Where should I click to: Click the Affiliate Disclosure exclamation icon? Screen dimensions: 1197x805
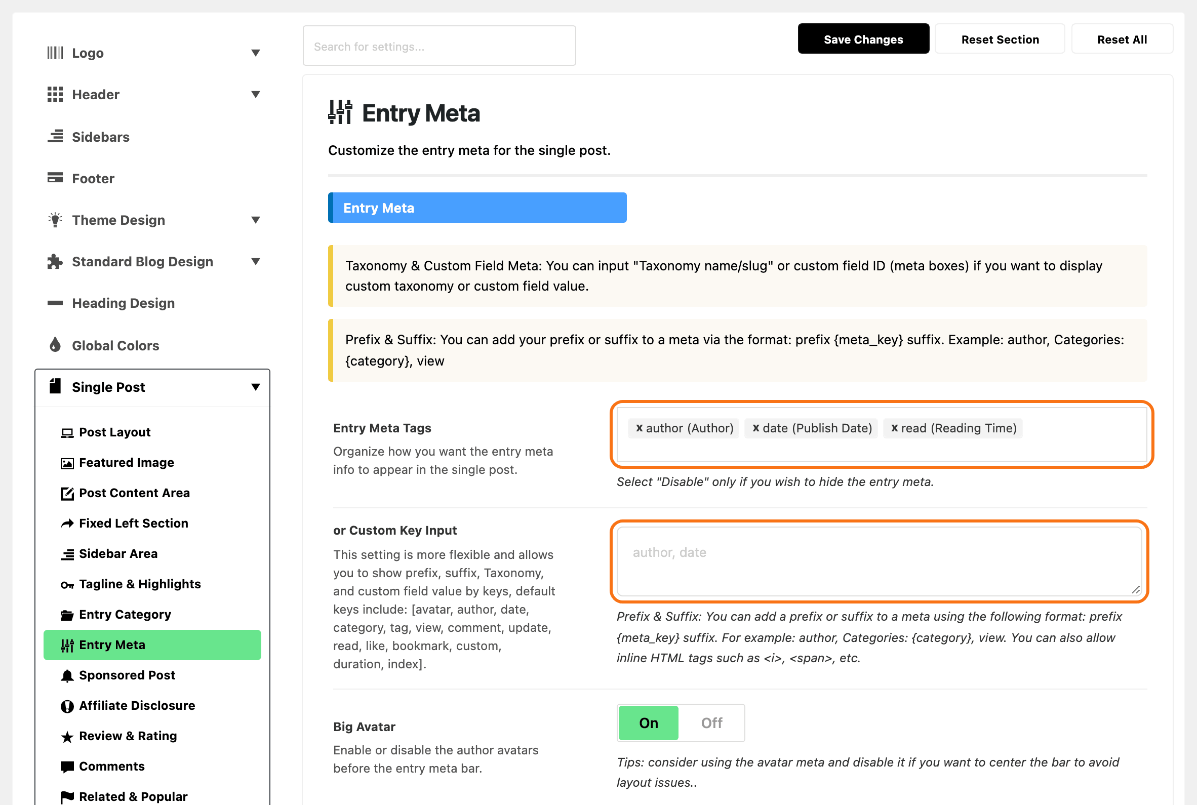tap(67, 706)
